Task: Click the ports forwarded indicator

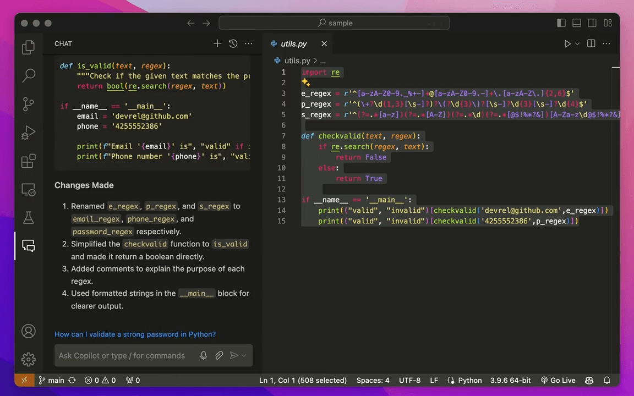Action: pyautogui.click(x=133, y=380)
